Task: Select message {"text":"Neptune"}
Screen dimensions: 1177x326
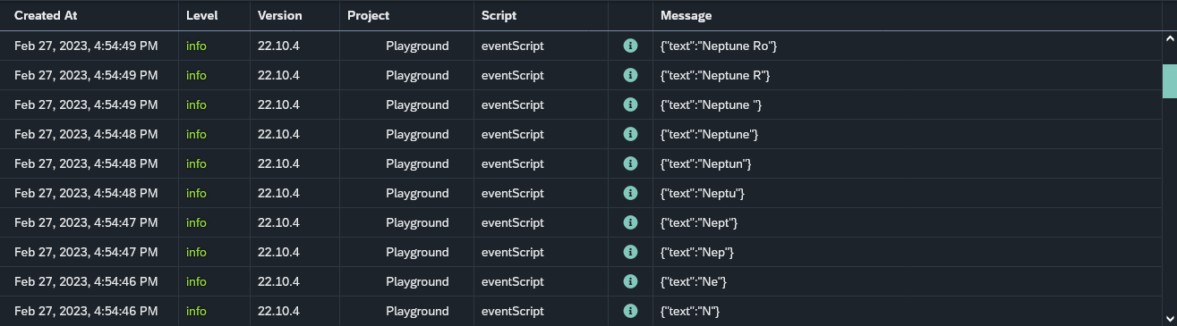Action: tap(710, 134)
